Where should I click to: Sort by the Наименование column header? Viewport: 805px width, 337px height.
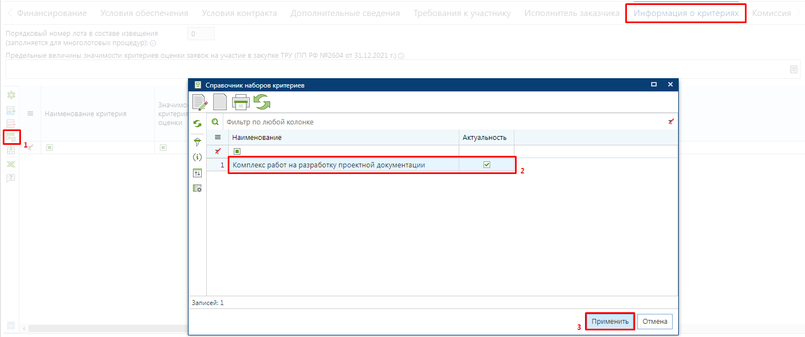click(x=344, y=137)
